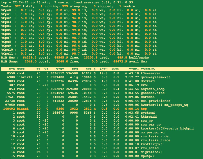
Task: Click the 48472.9 avail Mem value
Action: [x=120, y=62]
